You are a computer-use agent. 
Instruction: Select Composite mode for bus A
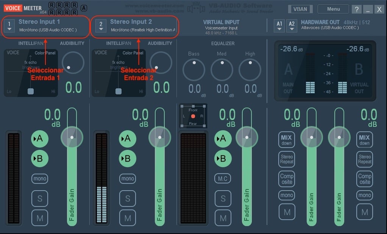point(287,179)
